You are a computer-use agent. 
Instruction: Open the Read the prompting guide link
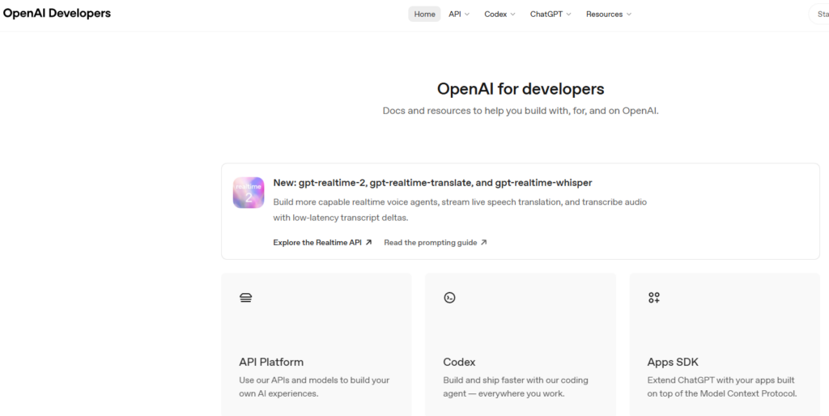[435, 243]
